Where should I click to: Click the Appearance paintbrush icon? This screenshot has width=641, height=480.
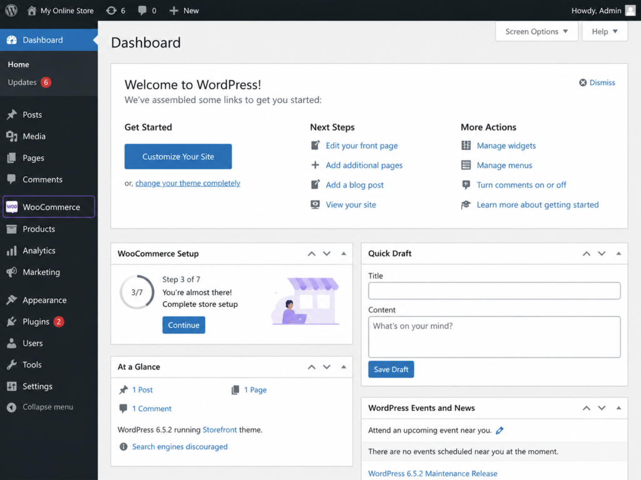11,300
